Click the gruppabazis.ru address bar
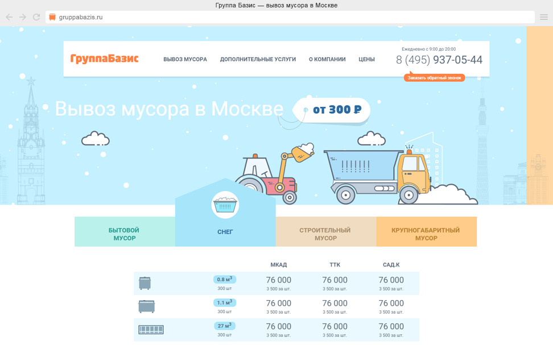This screenshot has width=553, height=345. point(284,17)
